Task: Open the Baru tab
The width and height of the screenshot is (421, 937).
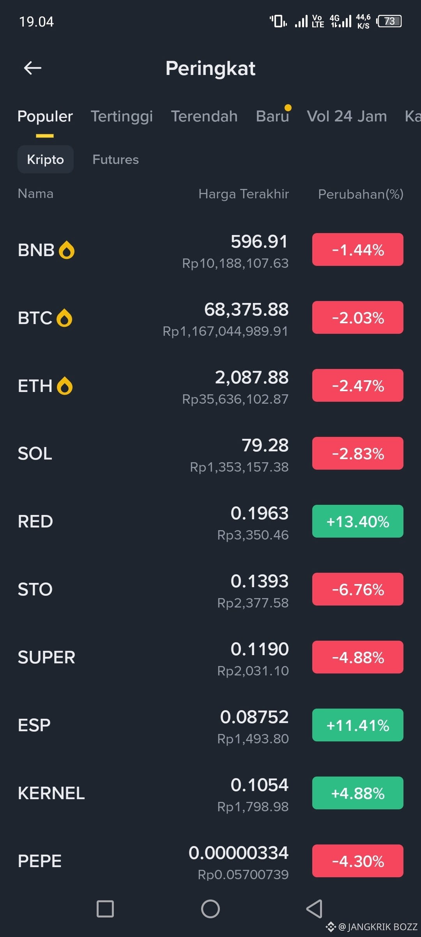Action: coord(272,116)
